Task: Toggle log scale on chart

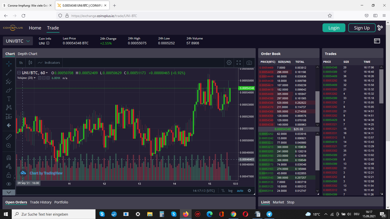Action: (230, 190)
